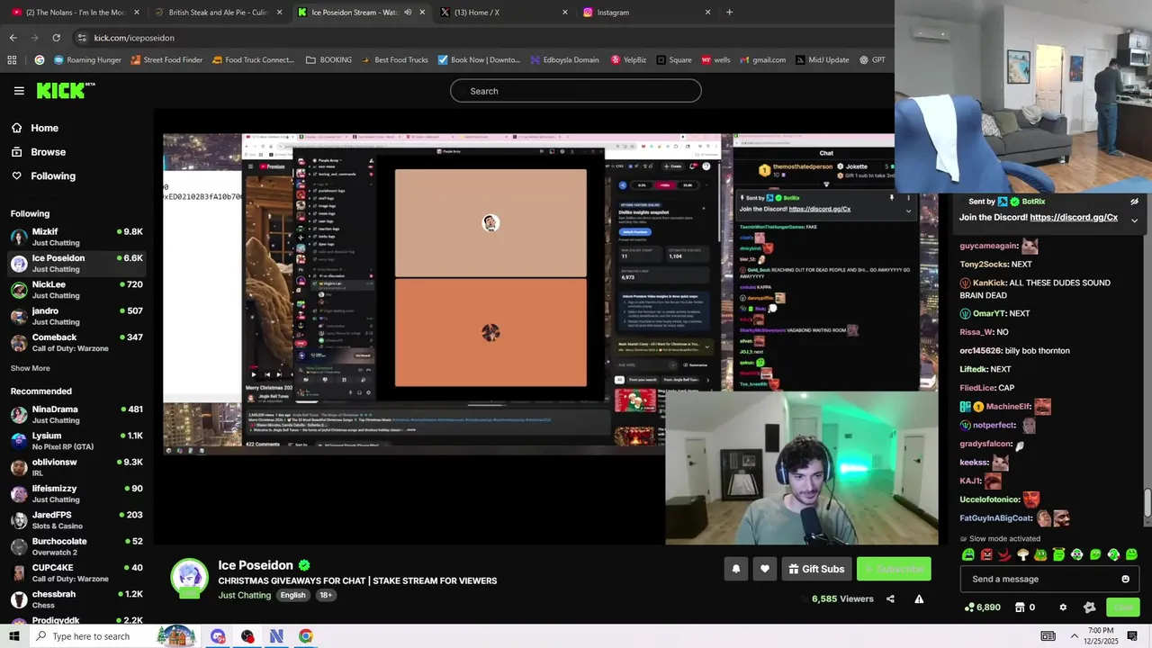Switch to British Steak and Ale Pie tab
Screen dimensions: 1152x648
pyautogui.click(x=219, y=13)
